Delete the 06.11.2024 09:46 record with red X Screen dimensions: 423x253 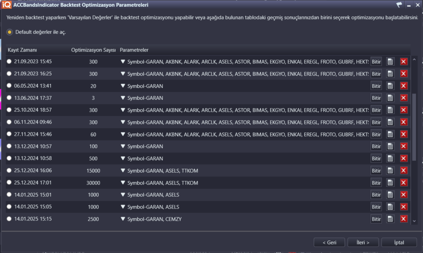point(404,122)
